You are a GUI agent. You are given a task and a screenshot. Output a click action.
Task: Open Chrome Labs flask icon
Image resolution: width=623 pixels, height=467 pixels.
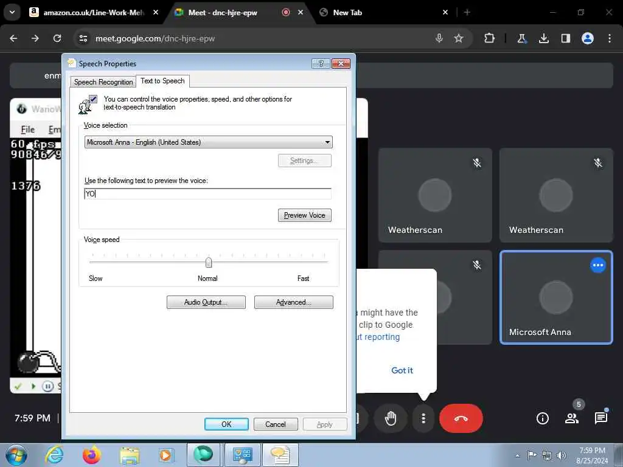[x=521, y=38]
